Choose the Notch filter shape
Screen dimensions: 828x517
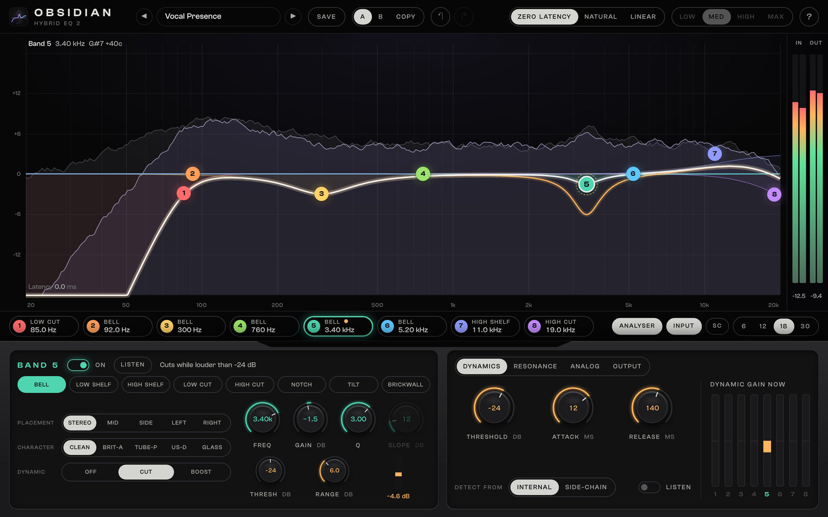click(x=302, y=385)
